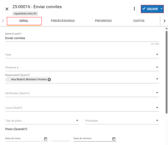The width and height of the screenshot is (168, 145).
Task: Open the three-dot more options menu
Action: tap(134, 9)
